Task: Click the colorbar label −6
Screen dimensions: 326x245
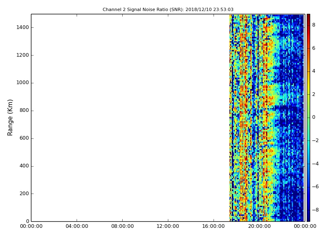Action: tap(315, 187)
